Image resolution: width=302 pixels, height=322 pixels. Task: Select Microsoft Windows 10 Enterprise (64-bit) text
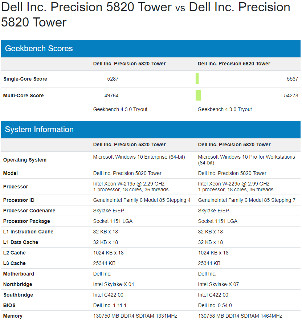tap(139, 157)
